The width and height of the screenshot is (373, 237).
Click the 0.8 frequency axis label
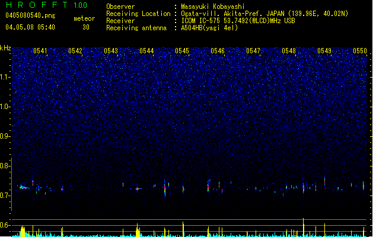tap(5, 166)
